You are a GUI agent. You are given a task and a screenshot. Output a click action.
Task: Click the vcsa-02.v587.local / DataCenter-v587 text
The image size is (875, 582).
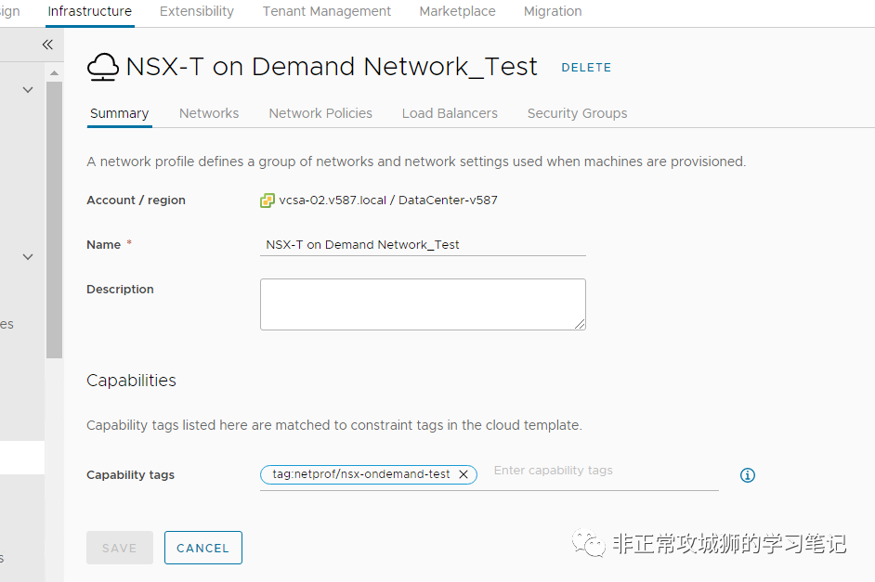tap(388, 200)
